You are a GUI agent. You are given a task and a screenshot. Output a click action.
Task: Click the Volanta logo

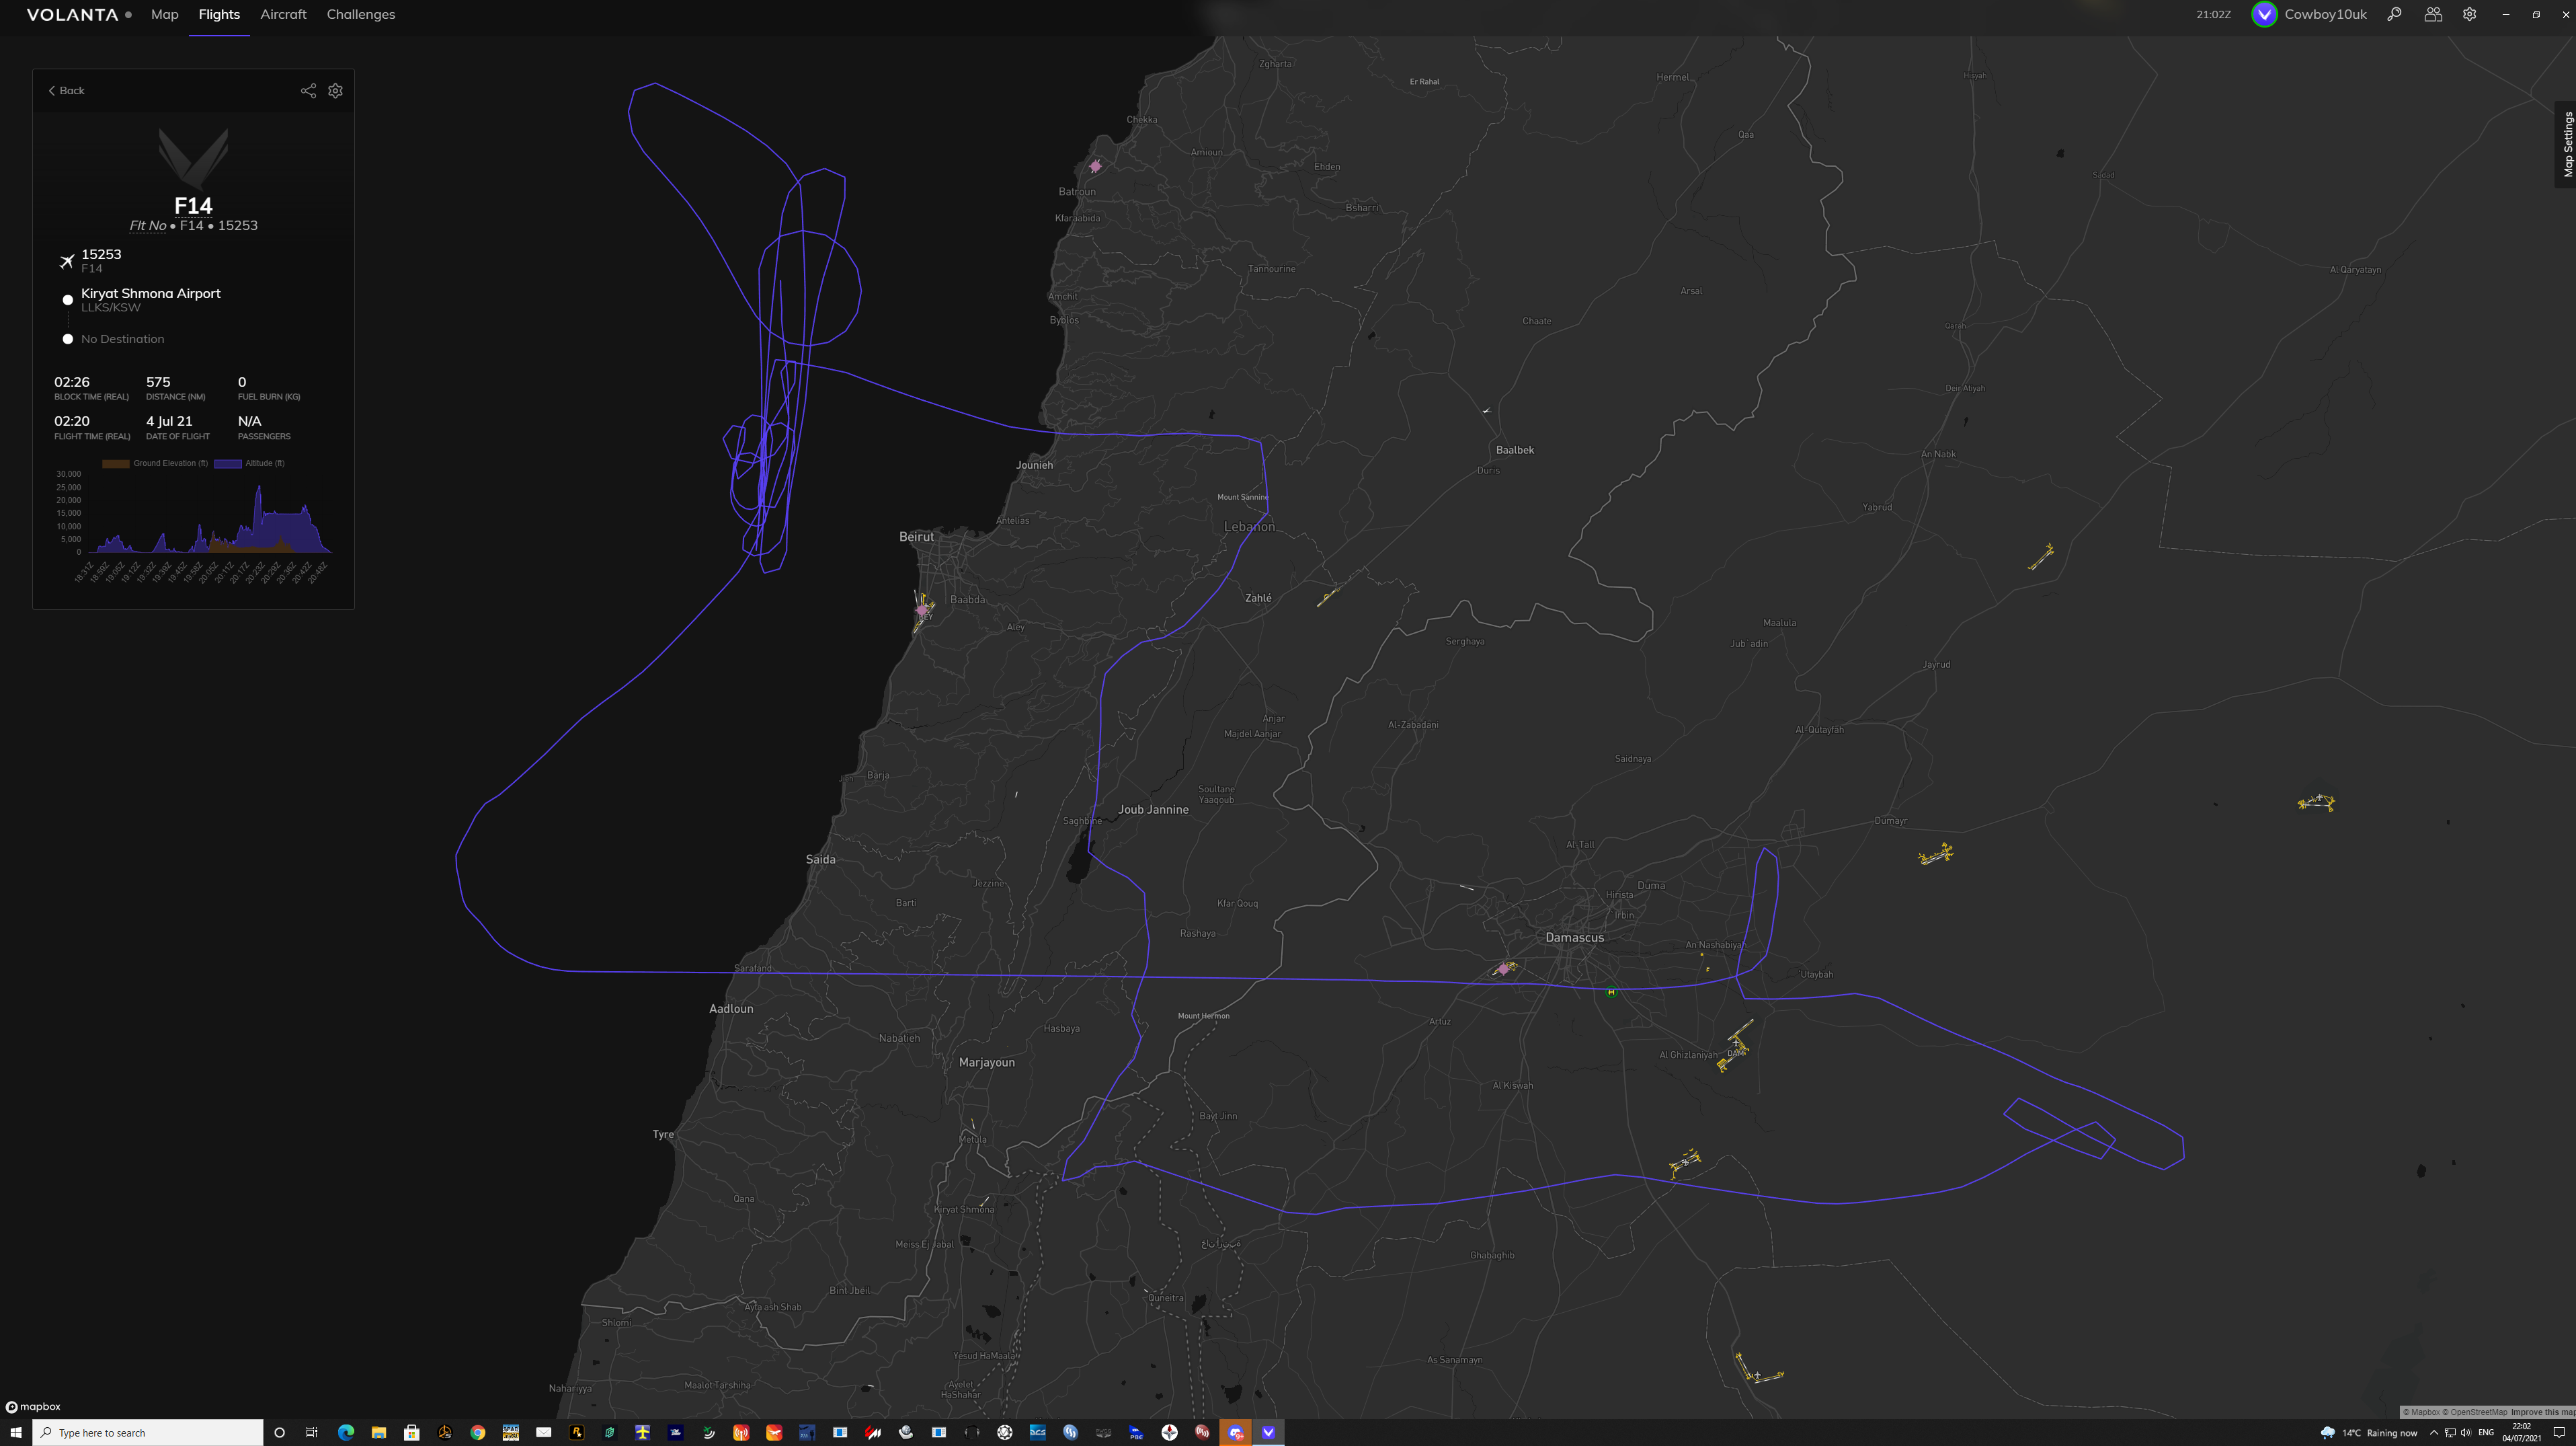(x=72, y=14)
